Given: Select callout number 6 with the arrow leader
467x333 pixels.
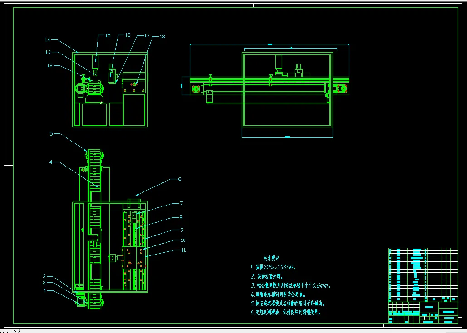Looking at the screenshot, I should [180, 179].
